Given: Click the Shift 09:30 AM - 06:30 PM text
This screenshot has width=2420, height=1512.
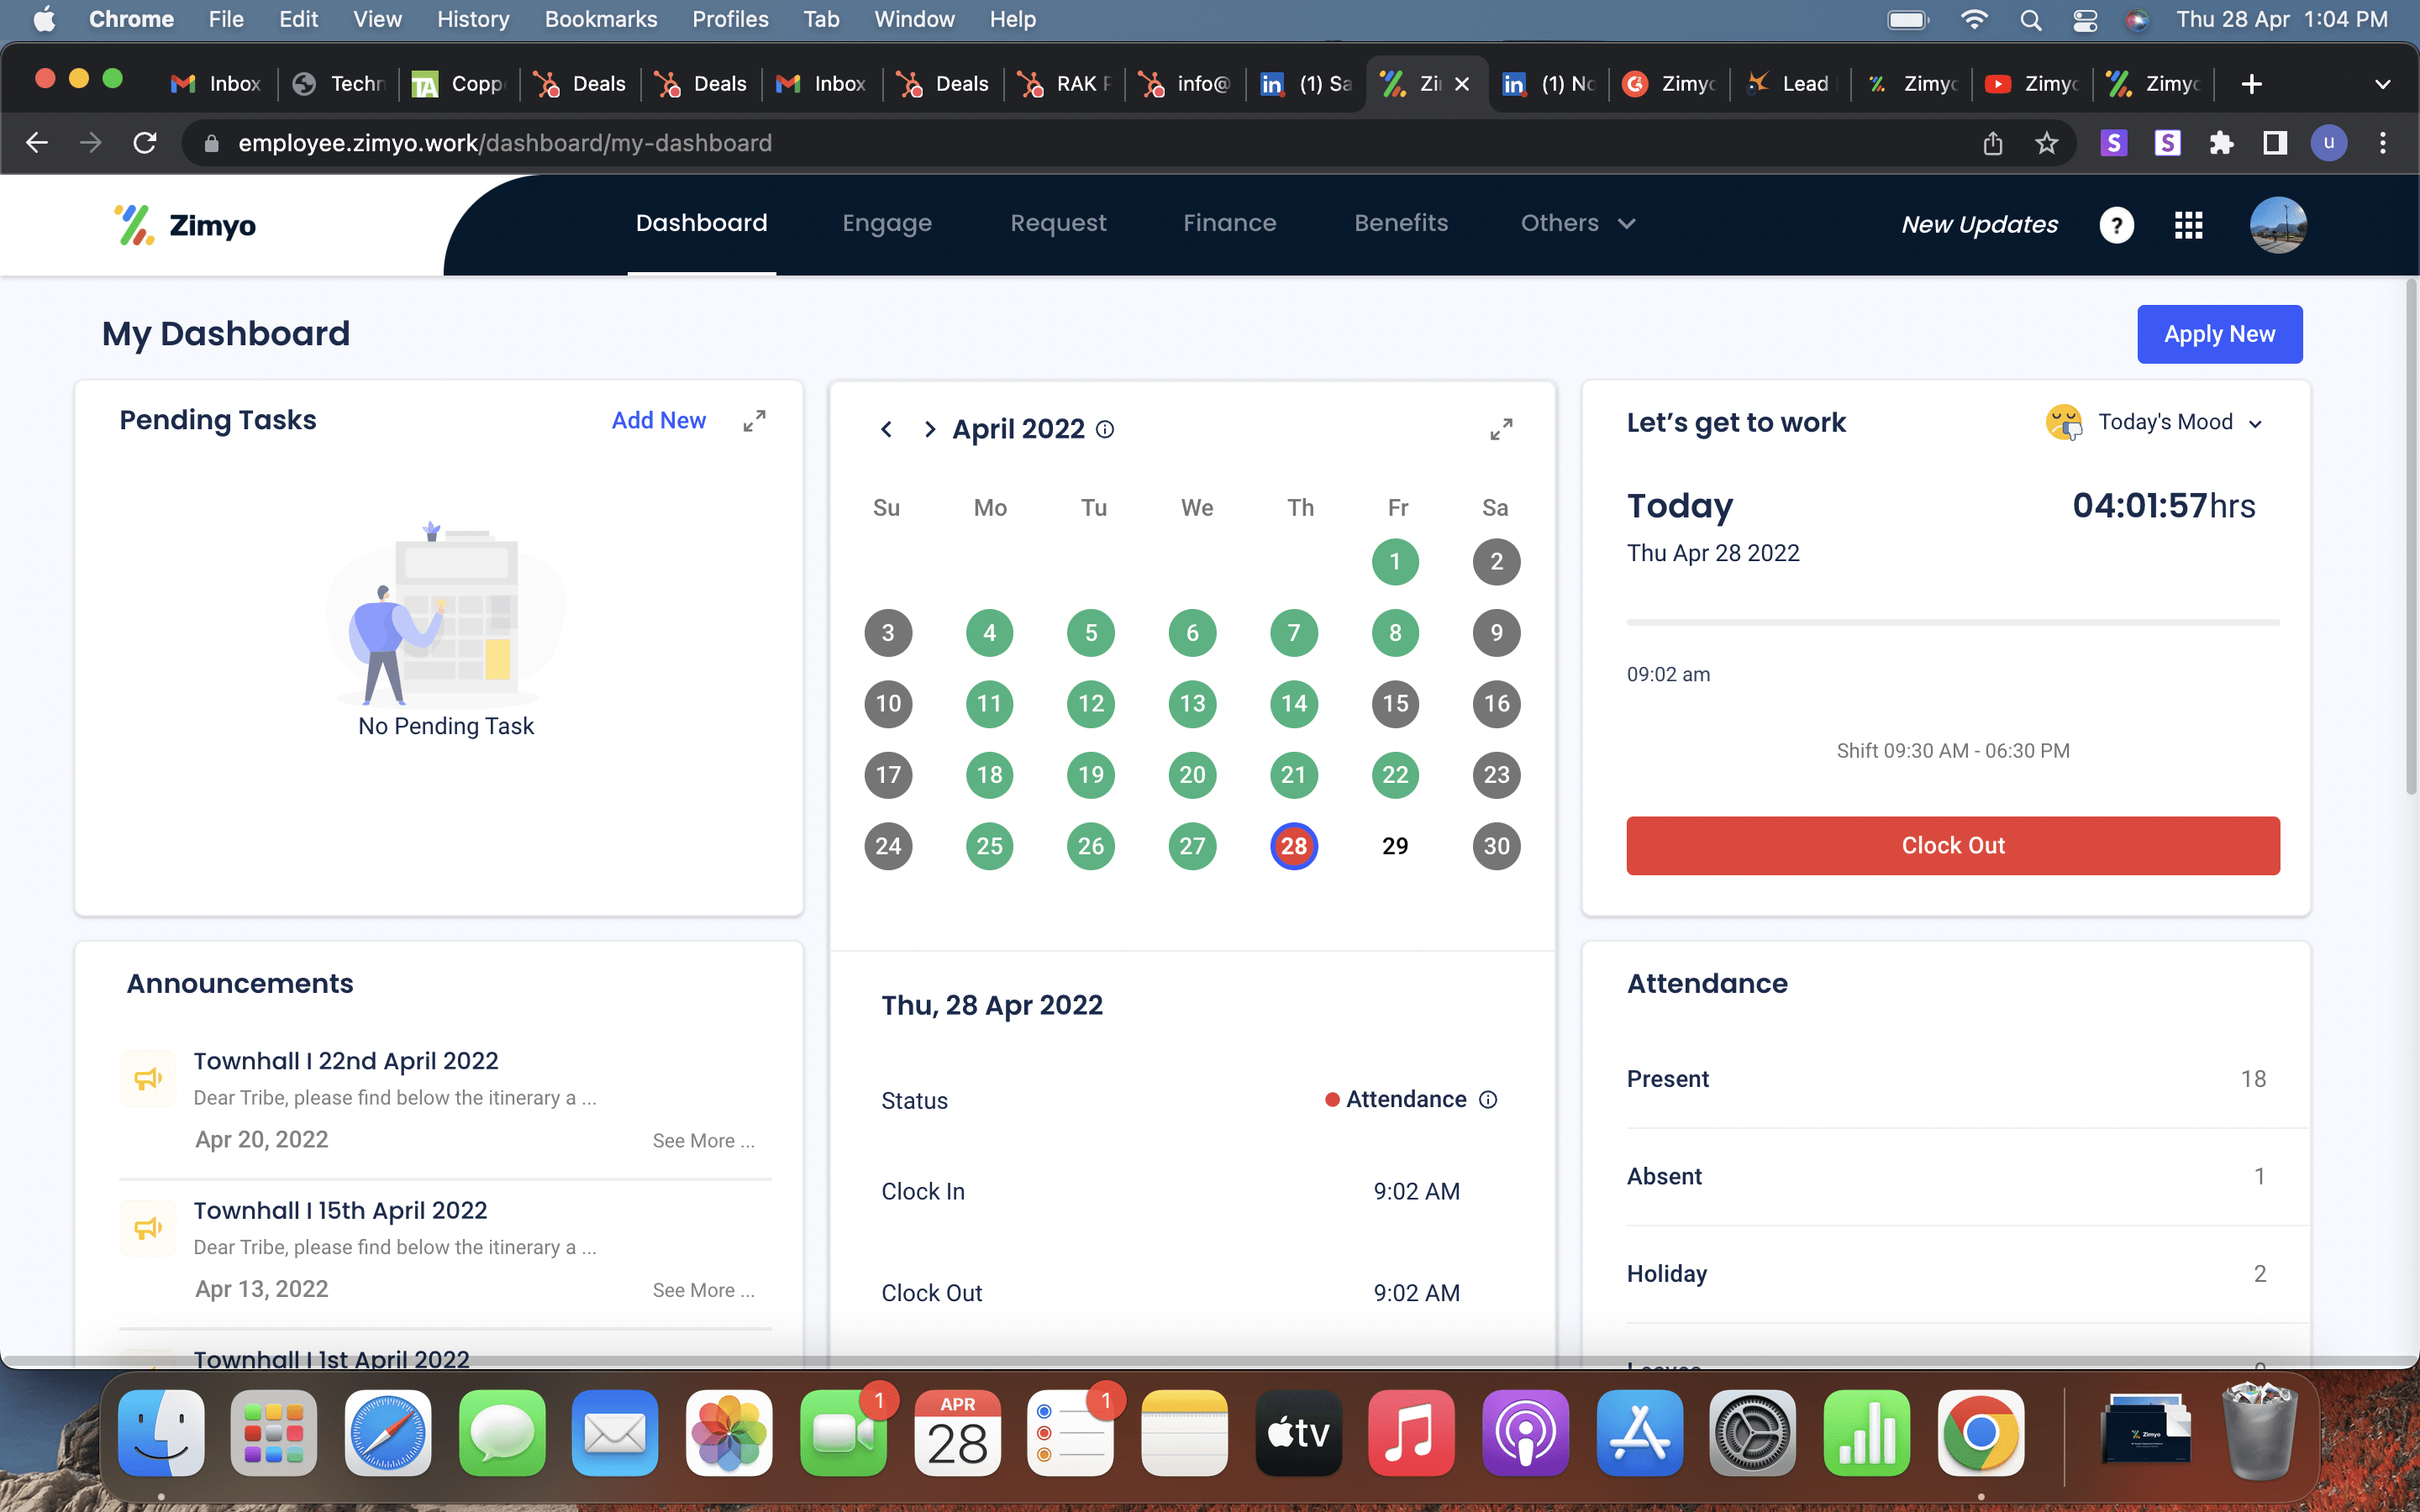Looking at the screenshot, I should pos(1952,751).
